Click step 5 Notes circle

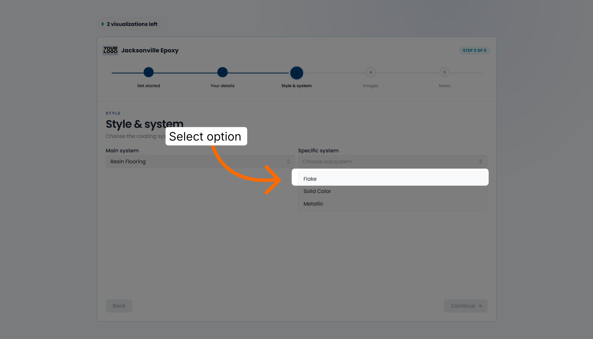pyautogui.click(x=444, y=72)
